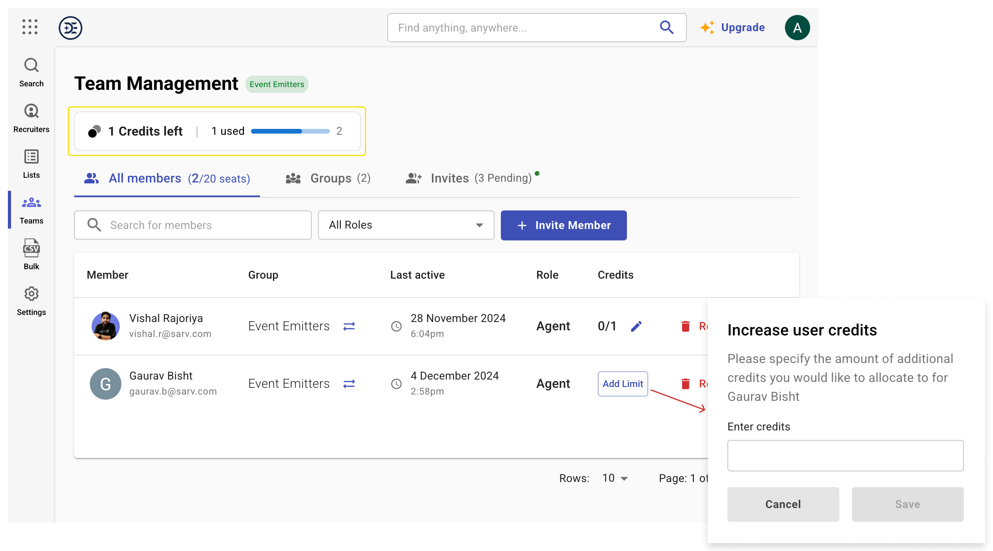Viewport: 993px width, 551px height.
Task: Toggle visibility of Event Emitters badge
Action: point(277,84)
